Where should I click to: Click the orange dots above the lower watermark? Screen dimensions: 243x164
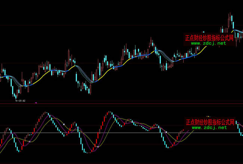pyautogui.click(x=209, y=117)
